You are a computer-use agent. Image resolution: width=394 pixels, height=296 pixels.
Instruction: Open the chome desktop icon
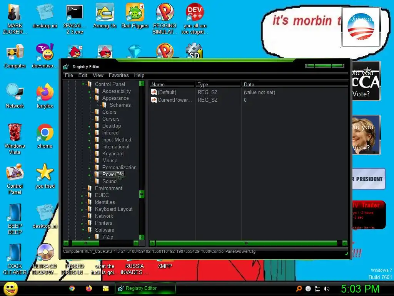point(45,136)
